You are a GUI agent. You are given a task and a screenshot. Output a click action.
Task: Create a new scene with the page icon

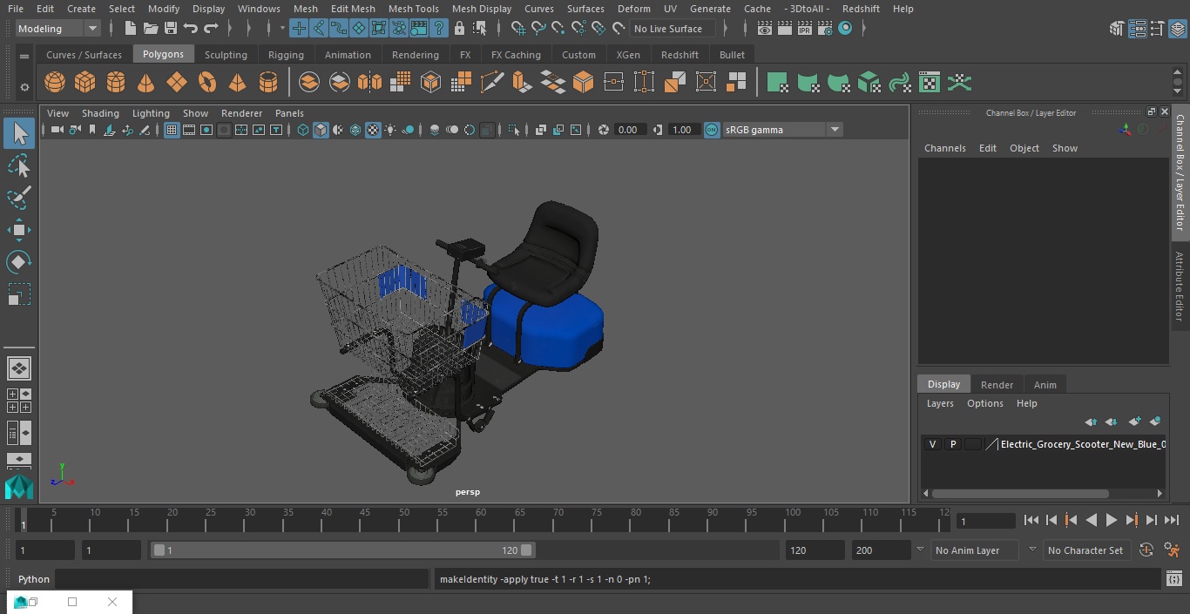click(x=131, y=29)
